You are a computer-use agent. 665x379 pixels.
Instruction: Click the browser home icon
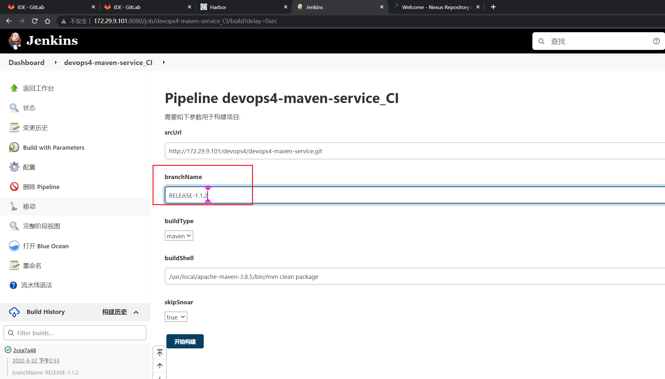pos(47,21)
